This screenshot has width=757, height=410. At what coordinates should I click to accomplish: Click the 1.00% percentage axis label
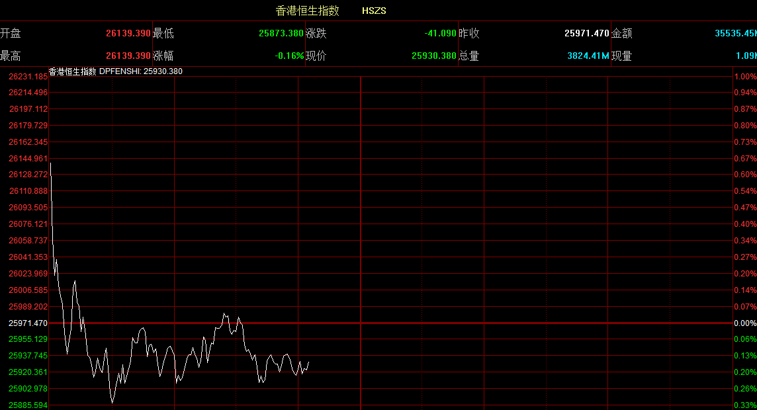point(744,77)
